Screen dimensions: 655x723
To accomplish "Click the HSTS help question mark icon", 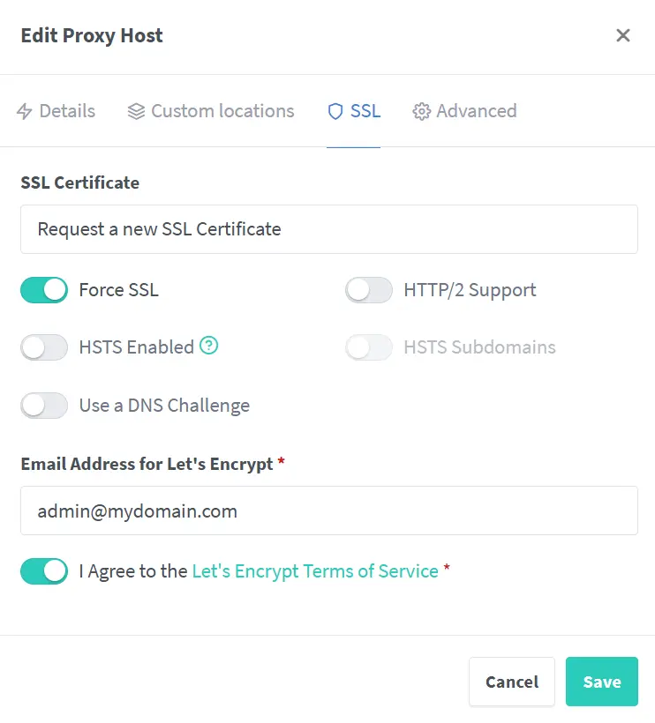I will [208, 346].
